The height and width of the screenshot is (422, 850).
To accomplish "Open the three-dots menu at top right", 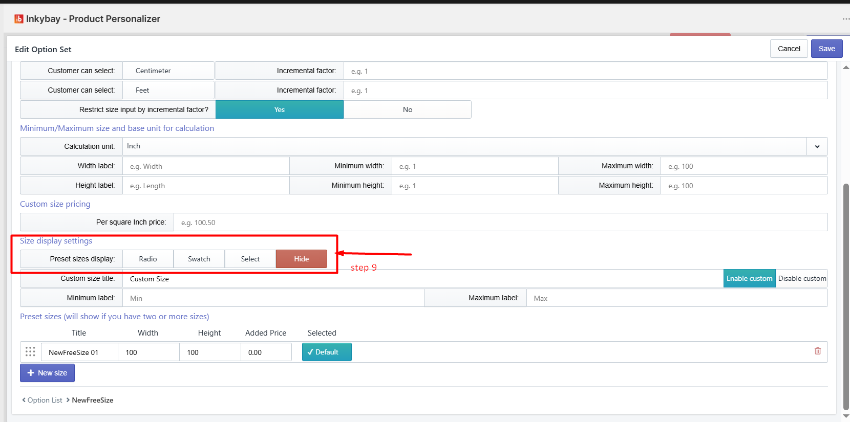I will click(x=846, y=19).
